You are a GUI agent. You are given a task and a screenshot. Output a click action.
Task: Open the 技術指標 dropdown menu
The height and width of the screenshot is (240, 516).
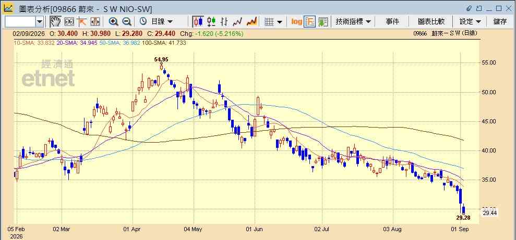[353, 22]
